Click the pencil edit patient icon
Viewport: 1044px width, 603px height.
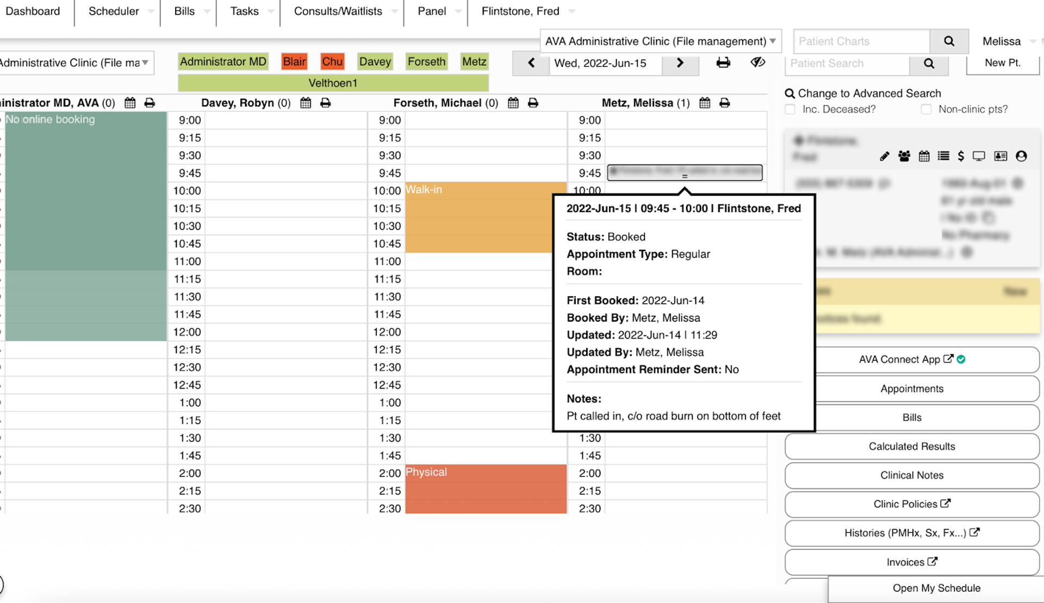pos(885,156)
